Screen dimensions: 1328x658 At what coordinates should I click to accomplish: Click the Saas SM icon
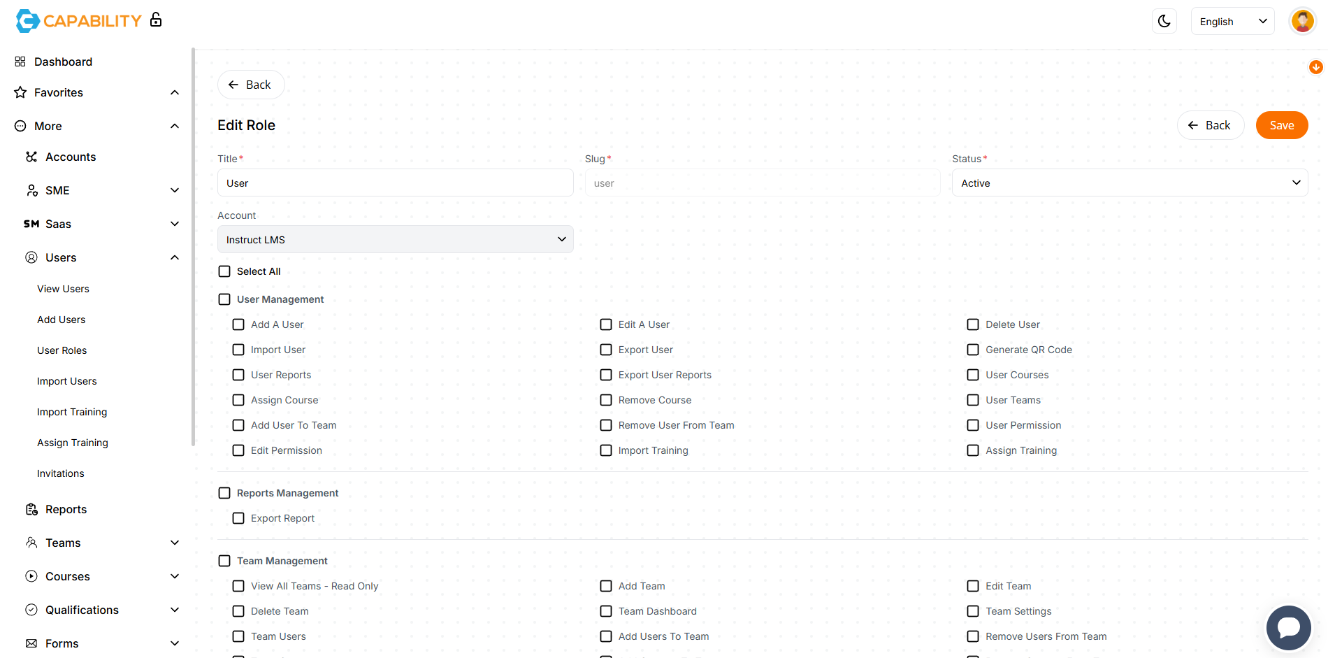[x=31, y=224]
